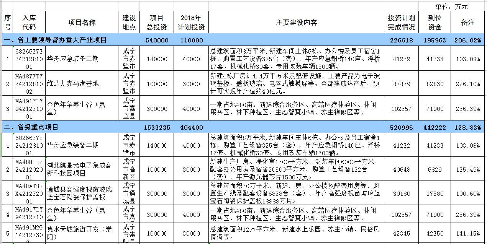This screenshot has height=244, width=487.
Task: Select the description beginning 总建筑面积30万平米
Action: pos(296,194)
